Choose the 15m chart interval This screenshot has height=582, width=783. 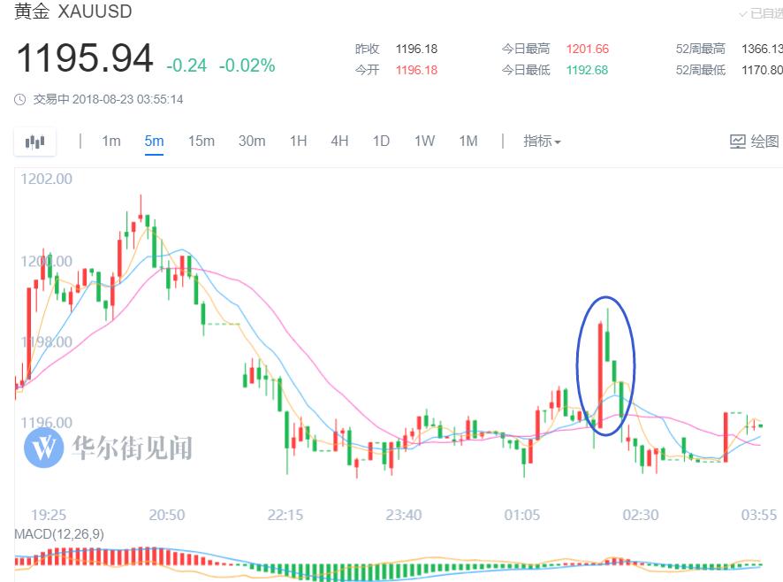(201, 142)
